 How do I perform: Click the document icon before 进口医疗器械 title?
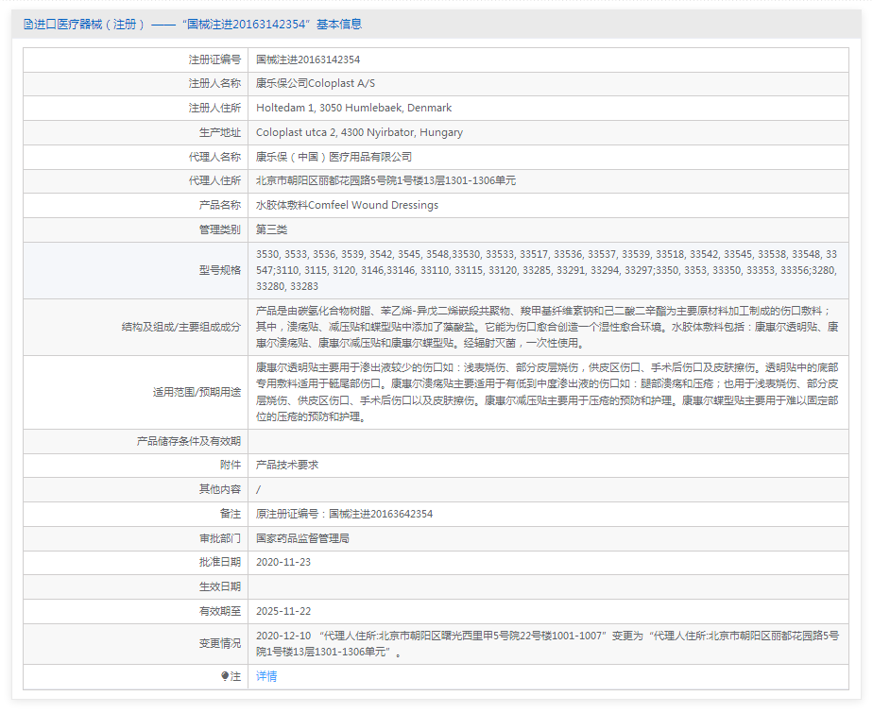point(27,25)
